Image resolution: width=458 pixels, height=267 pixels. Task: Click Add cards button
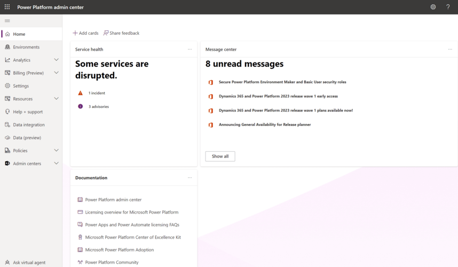(85, 33)
